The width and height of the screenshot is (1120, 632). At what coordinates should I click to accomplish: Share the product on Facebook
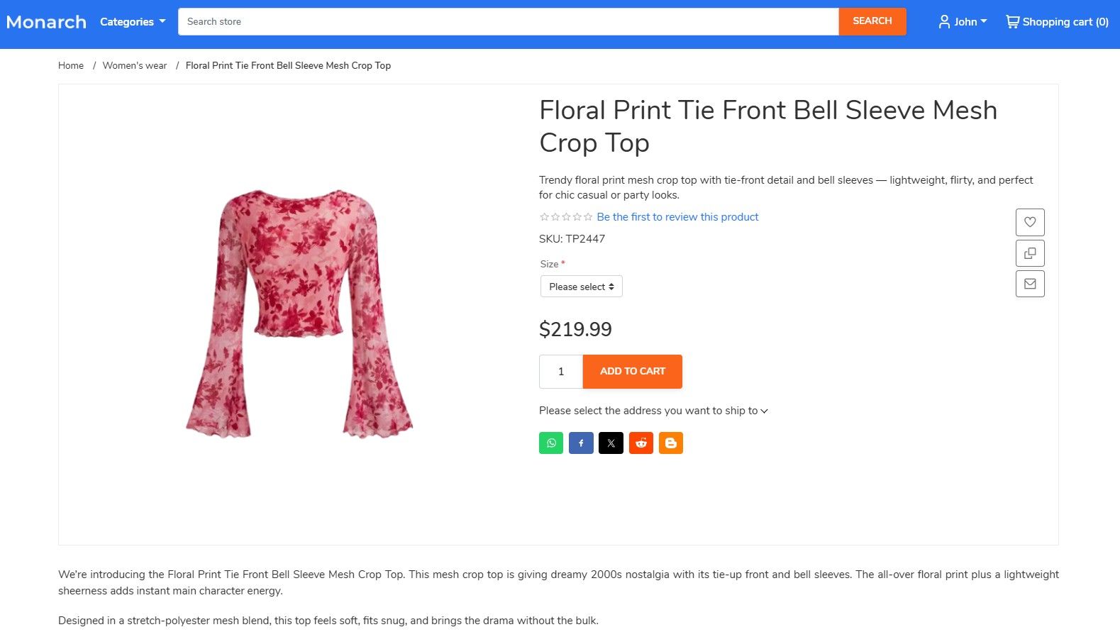click(581, 443)
